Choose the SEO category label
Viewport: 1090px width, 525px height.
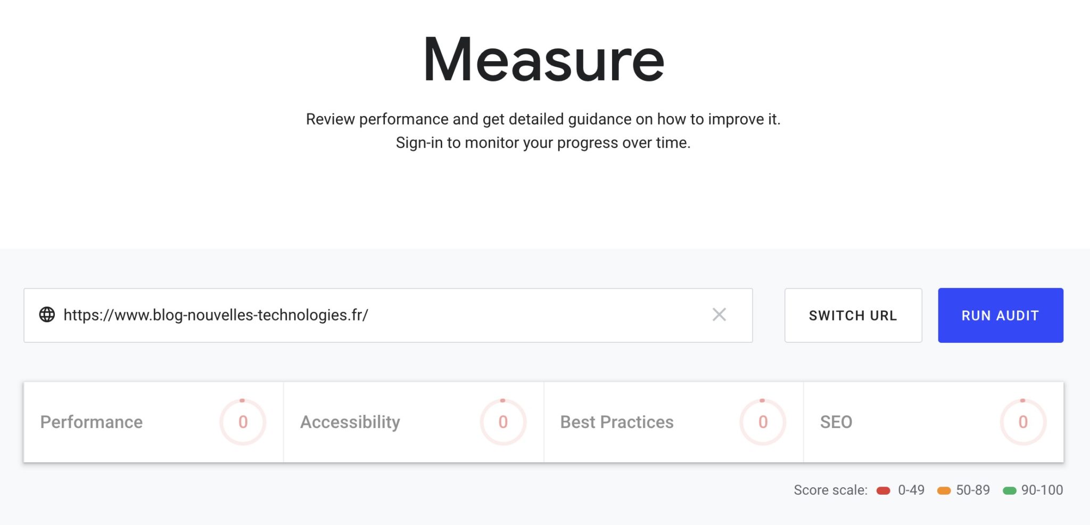[x=836, y=422]
